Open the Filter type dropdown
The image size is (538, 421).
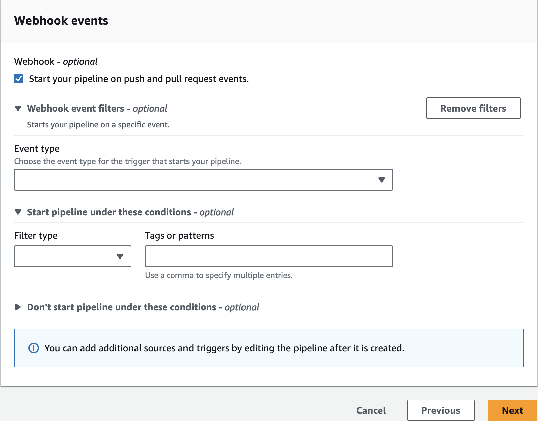point(67,256)
